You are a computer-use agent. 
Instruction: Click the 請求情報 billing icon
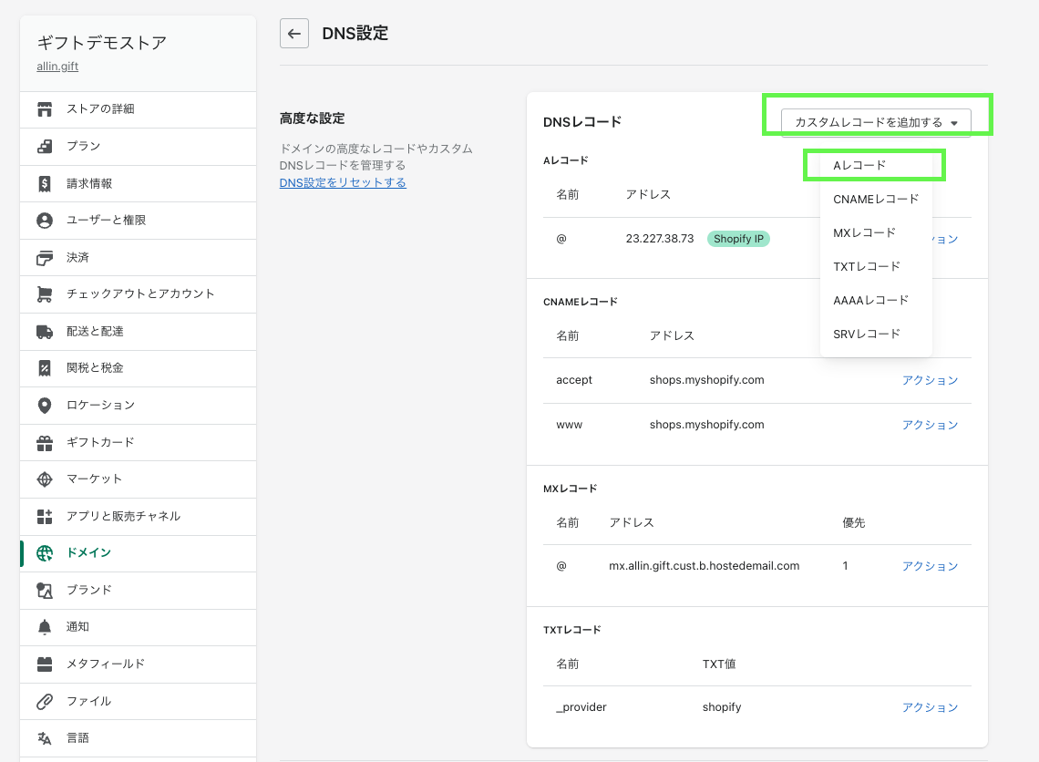pyautogui.click(x=45, y=183)
